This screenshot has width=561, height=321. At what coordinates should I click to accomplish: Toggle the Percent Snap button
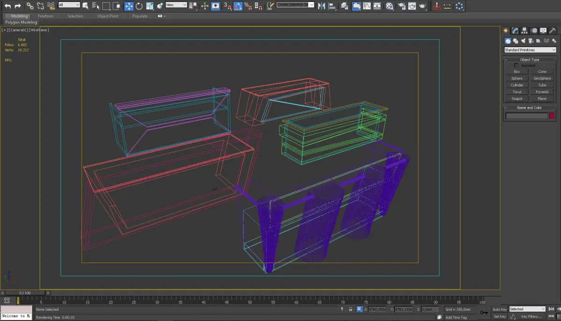[248, 6]
